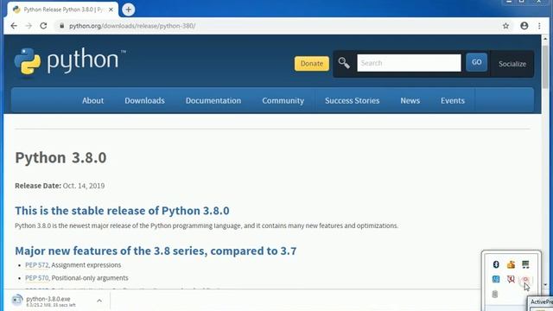The width and height of the screenshot is (553, 311).
Task: Close the Python Release tab
Action: (x=111, y=10)
